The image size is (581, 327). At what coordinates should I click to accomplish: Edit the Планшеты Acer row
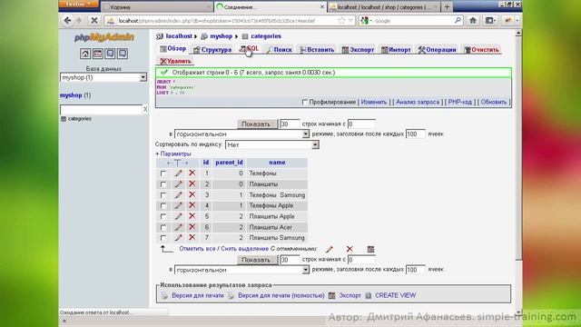(179, 227)
